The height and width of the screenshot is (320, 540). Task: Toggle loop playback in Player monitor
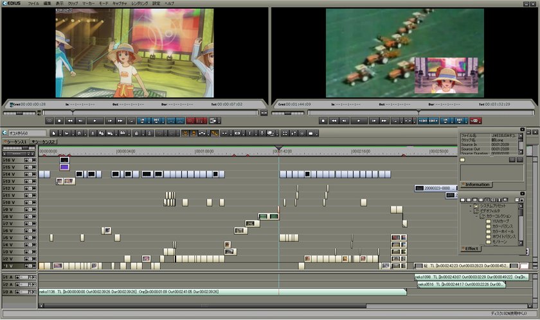coord(131,121)
